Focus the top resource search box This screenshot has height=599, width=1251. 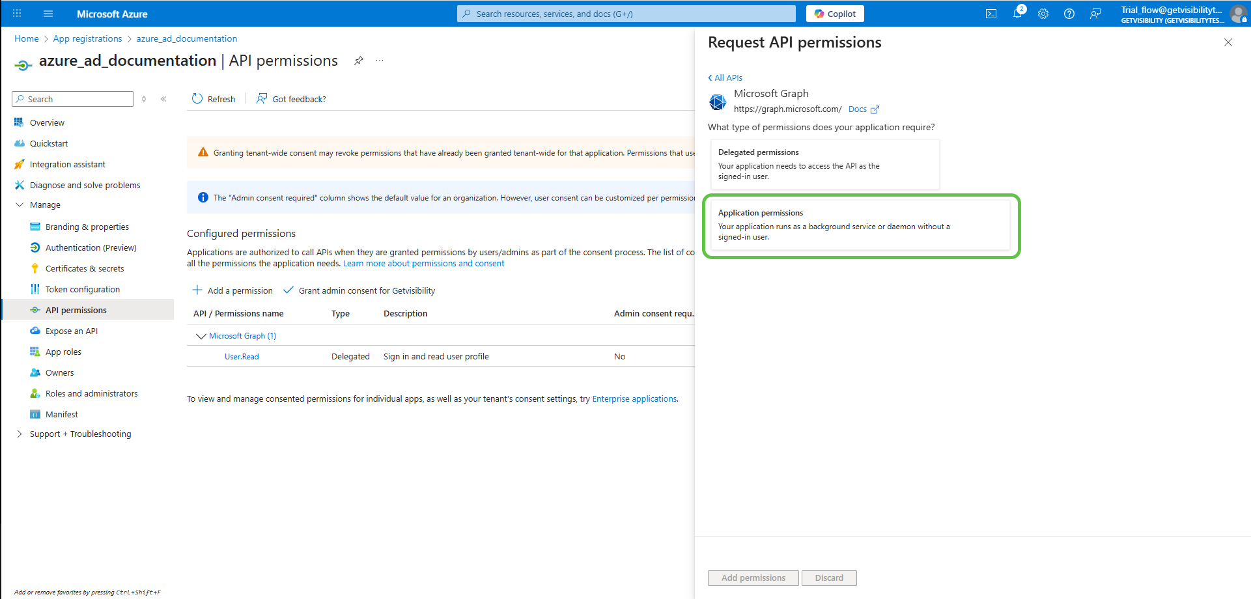(626, 14)
